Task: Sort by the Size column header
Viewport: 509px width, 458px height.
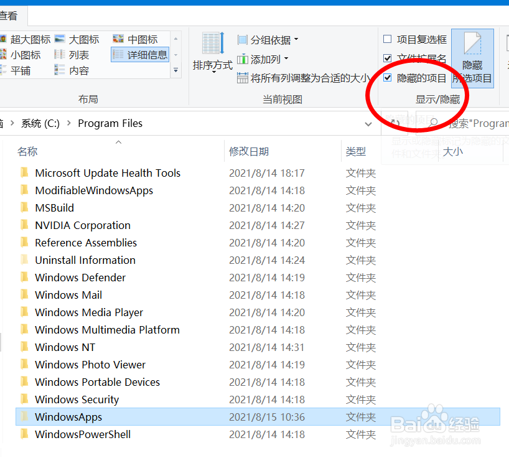Action: click(x=453, y=152)
